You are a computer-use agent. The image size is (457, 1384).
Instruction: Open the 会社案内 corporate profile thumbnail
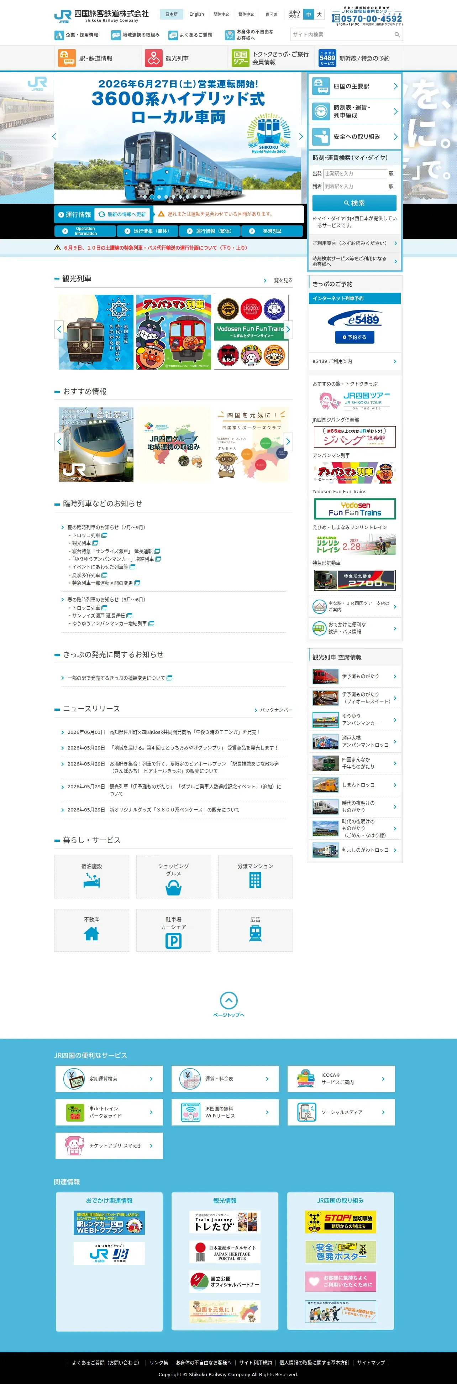[96, 444]
